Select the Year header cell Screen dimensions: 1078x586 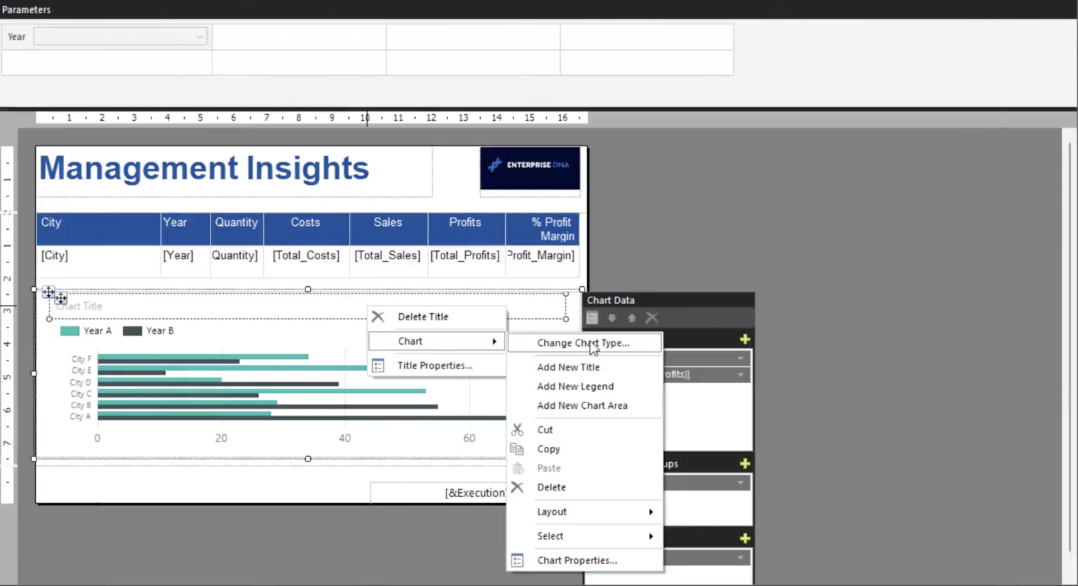tap(185, 229)
